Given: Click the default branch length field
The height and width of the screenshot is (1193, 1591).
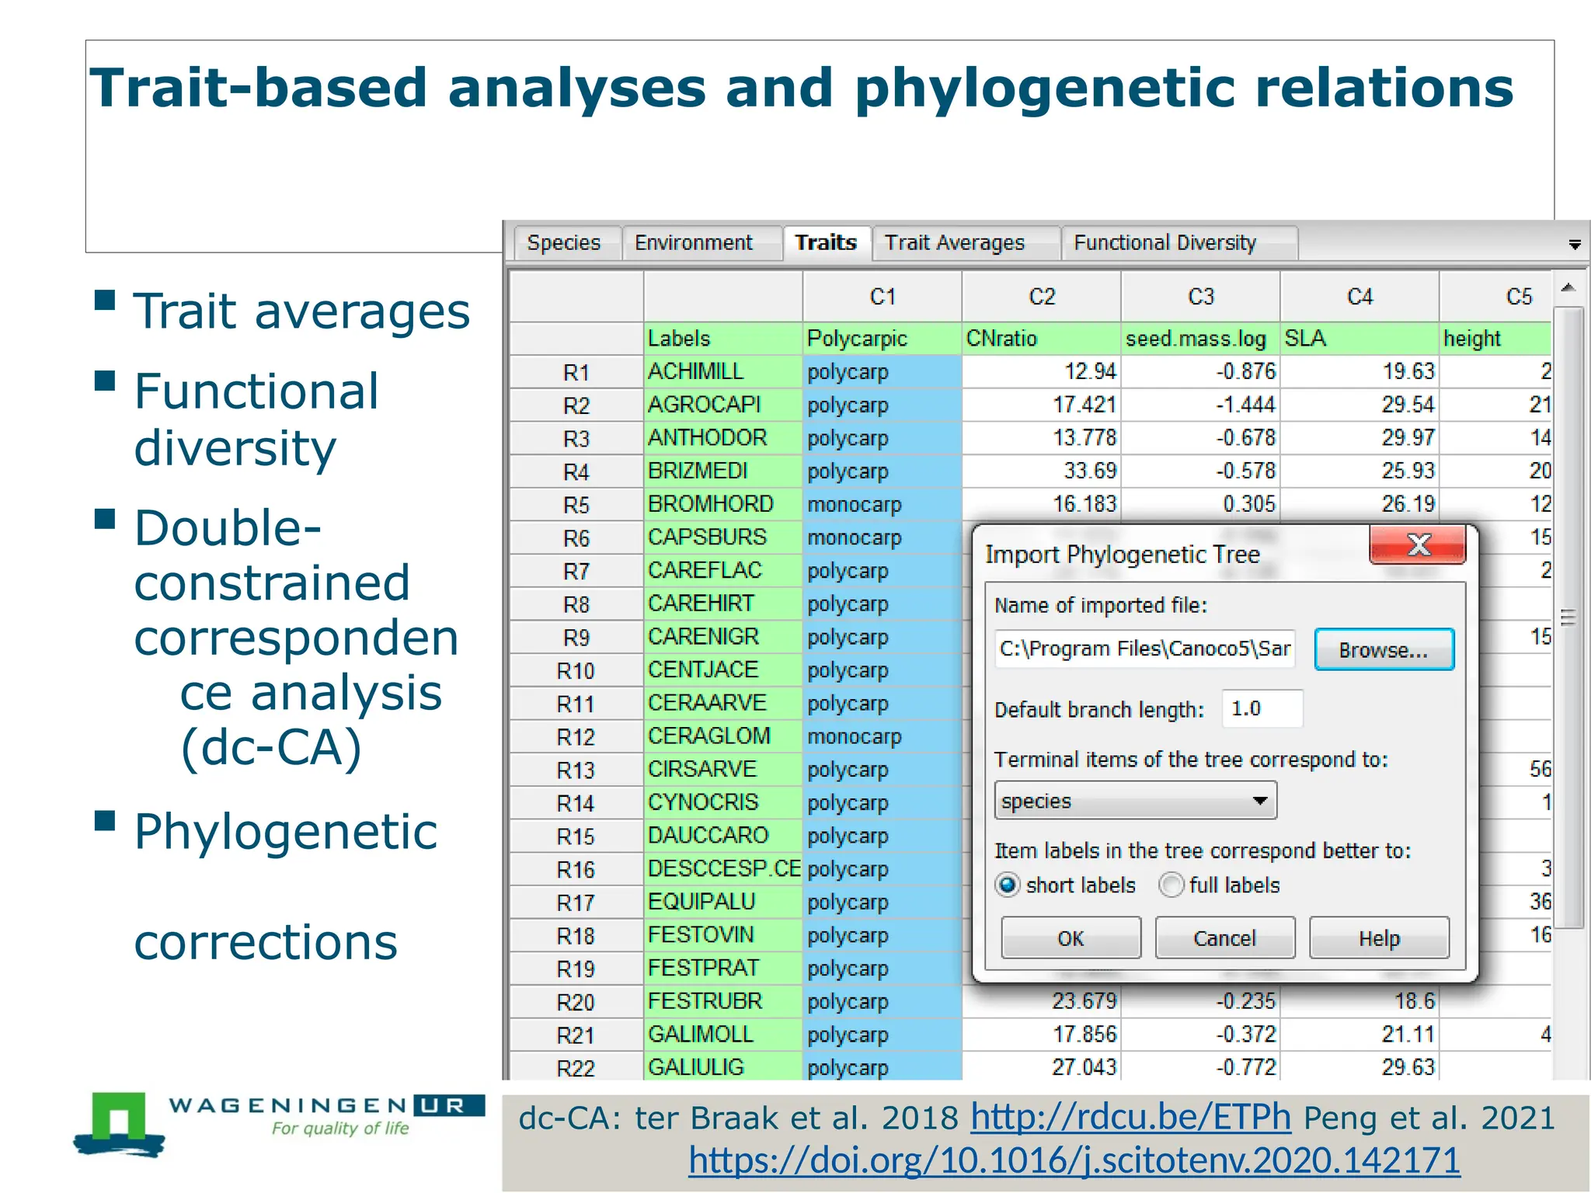Looking at the screenshot, I should coord(1261,709).
